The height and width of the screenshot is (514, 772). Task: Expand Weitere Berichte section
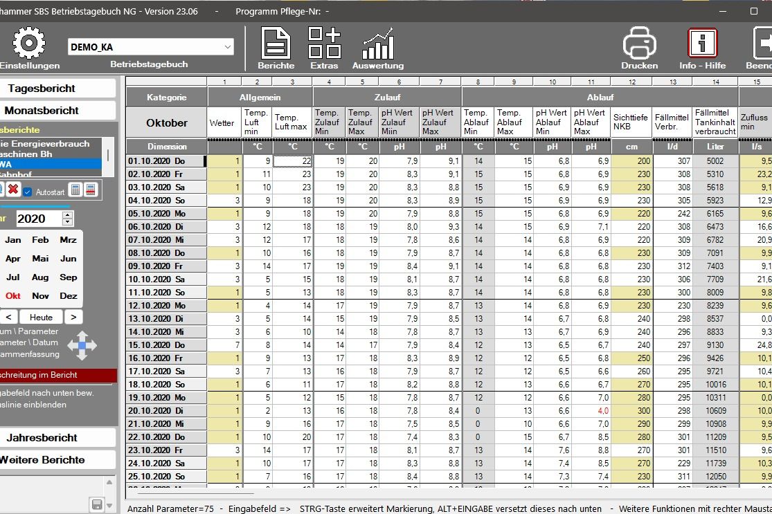click(x=42, y=460)
